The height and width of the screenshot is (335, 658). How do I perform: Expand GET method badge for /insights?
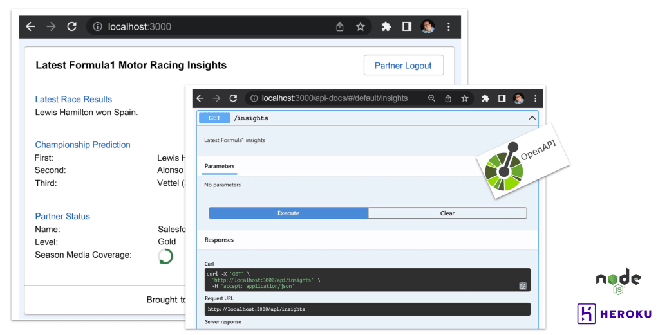[x=214, y=118]
